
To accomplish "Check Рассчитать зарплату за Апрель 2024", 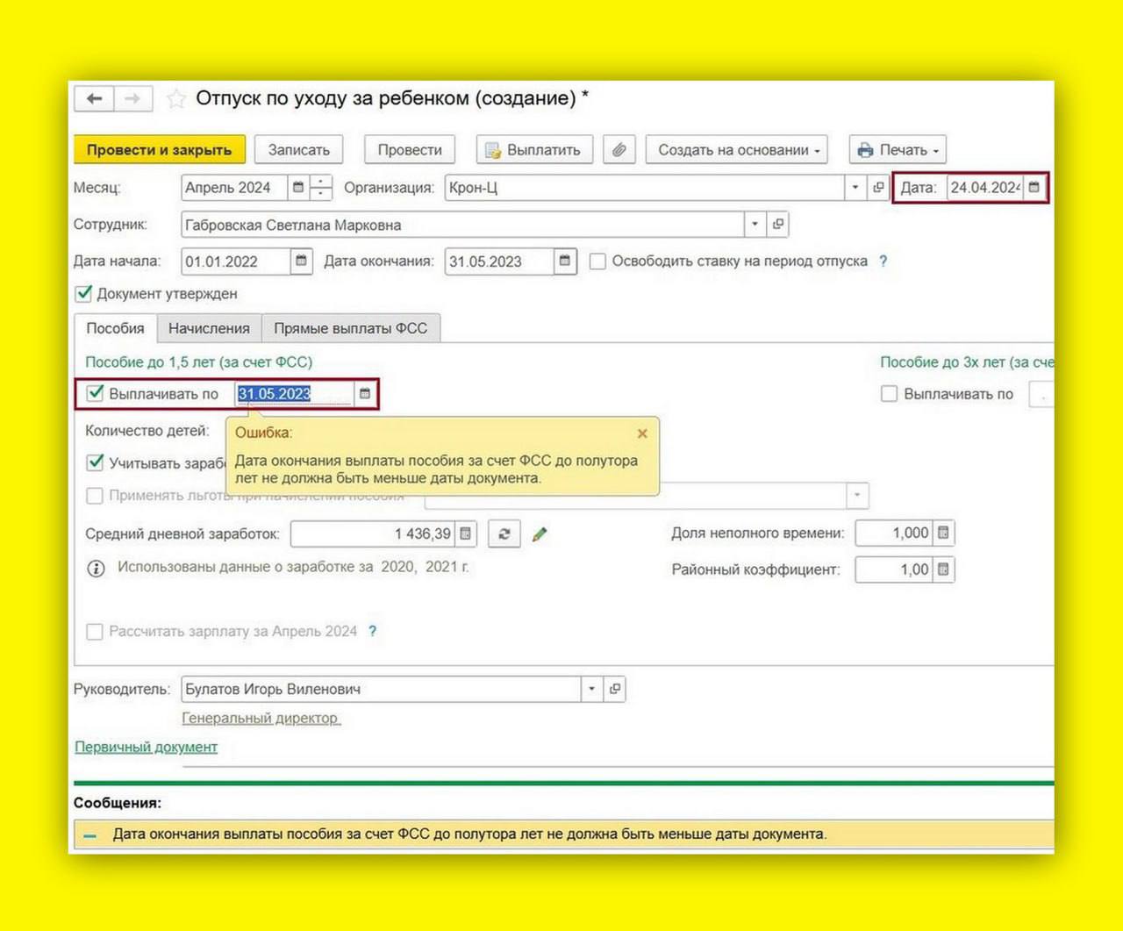I will click(95, 632).
